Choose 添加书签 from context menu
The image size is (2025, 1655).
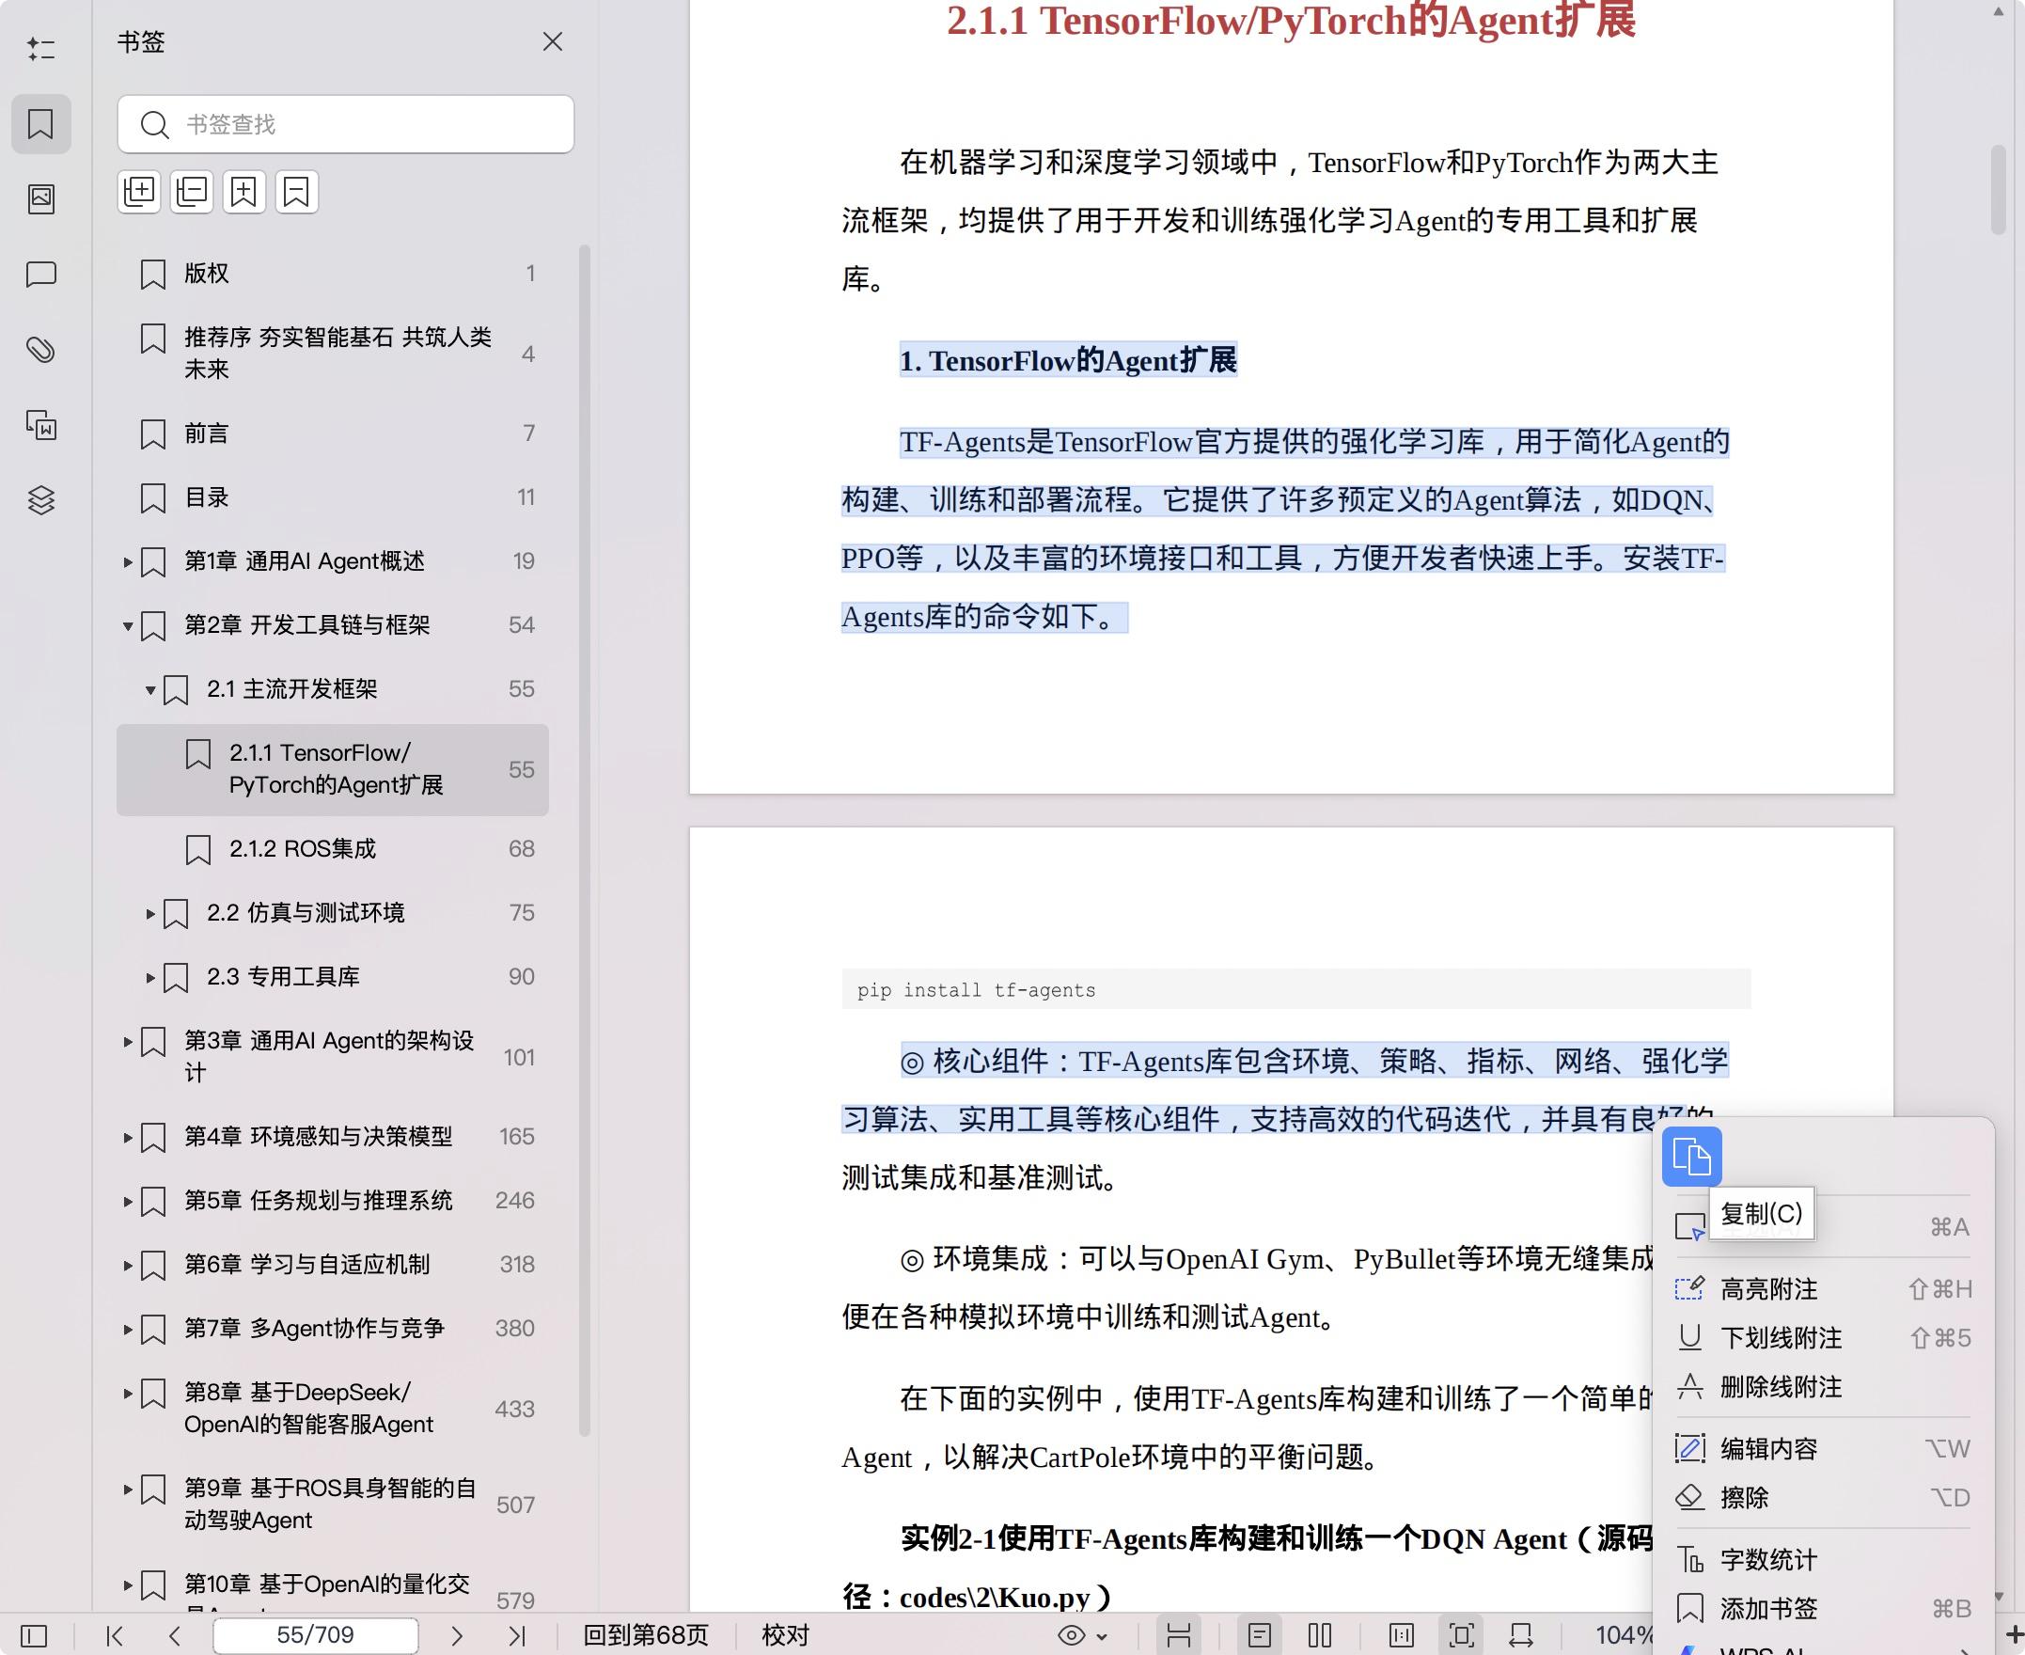1823,1609
